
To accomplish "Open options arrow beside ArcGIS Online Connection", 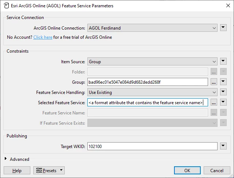I will coord(223,28).
